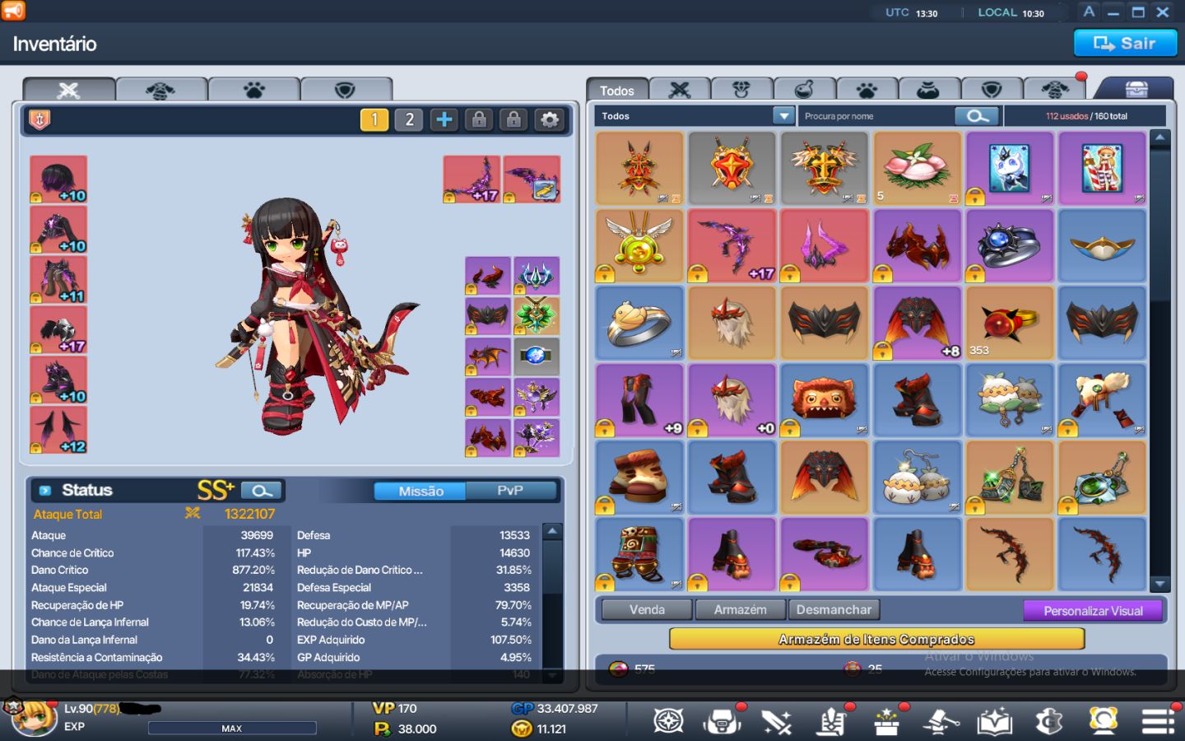
Task: Select the +8 red mask item in the inventory
Action: (918, 323)
